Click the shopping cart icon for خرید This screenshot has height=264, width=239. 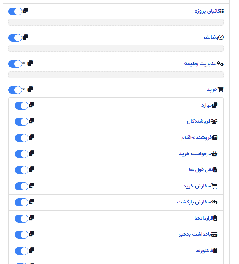click(x=221, y=89)
